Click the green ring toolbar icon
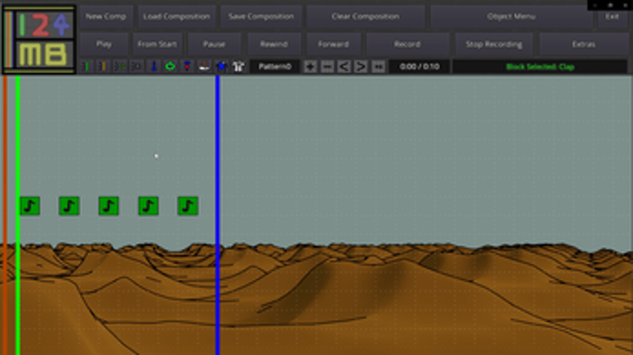The height and width of the screenshot is (355, 633). click(x=170, y=66)
